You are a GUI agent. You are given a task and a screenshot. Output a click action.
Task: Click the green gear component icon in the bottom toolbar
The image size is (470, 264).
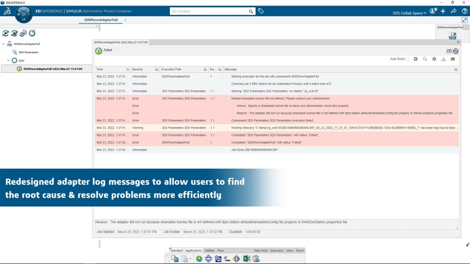(x=199, y=259)
